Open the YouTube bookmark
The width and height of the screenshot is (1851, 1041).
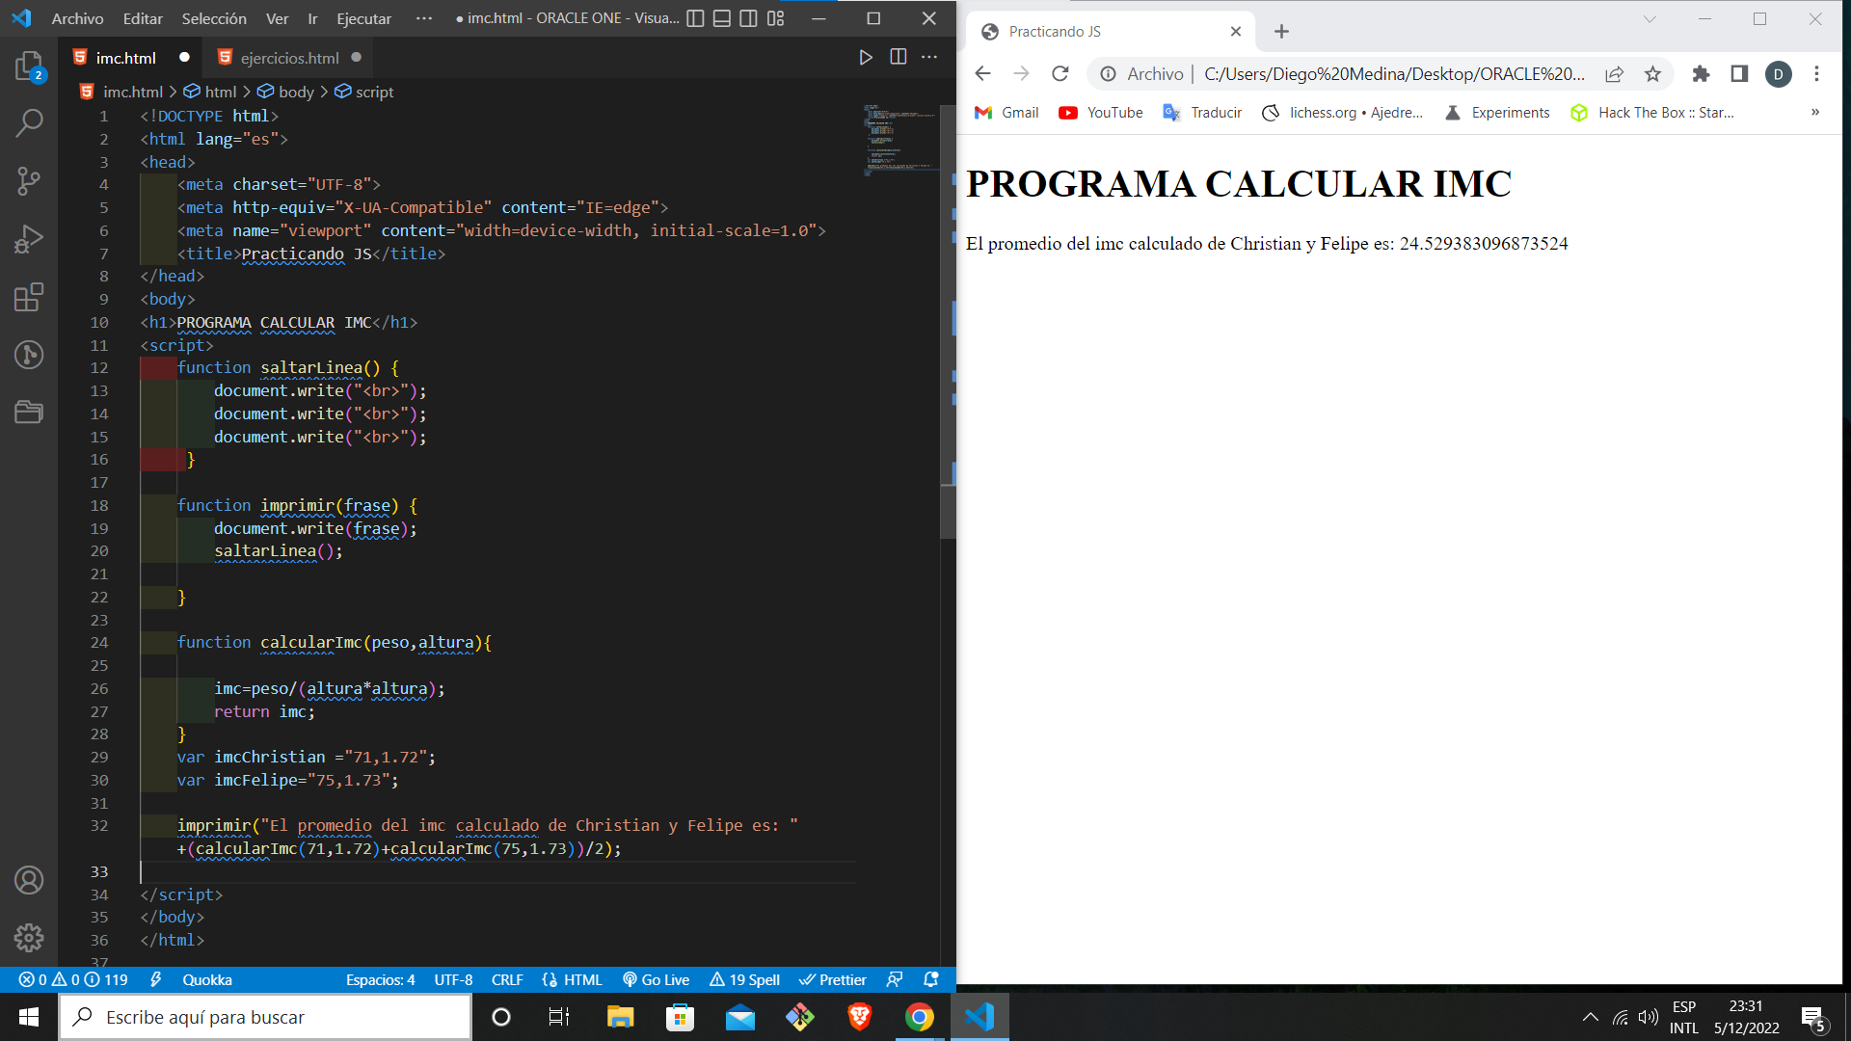1101,113
